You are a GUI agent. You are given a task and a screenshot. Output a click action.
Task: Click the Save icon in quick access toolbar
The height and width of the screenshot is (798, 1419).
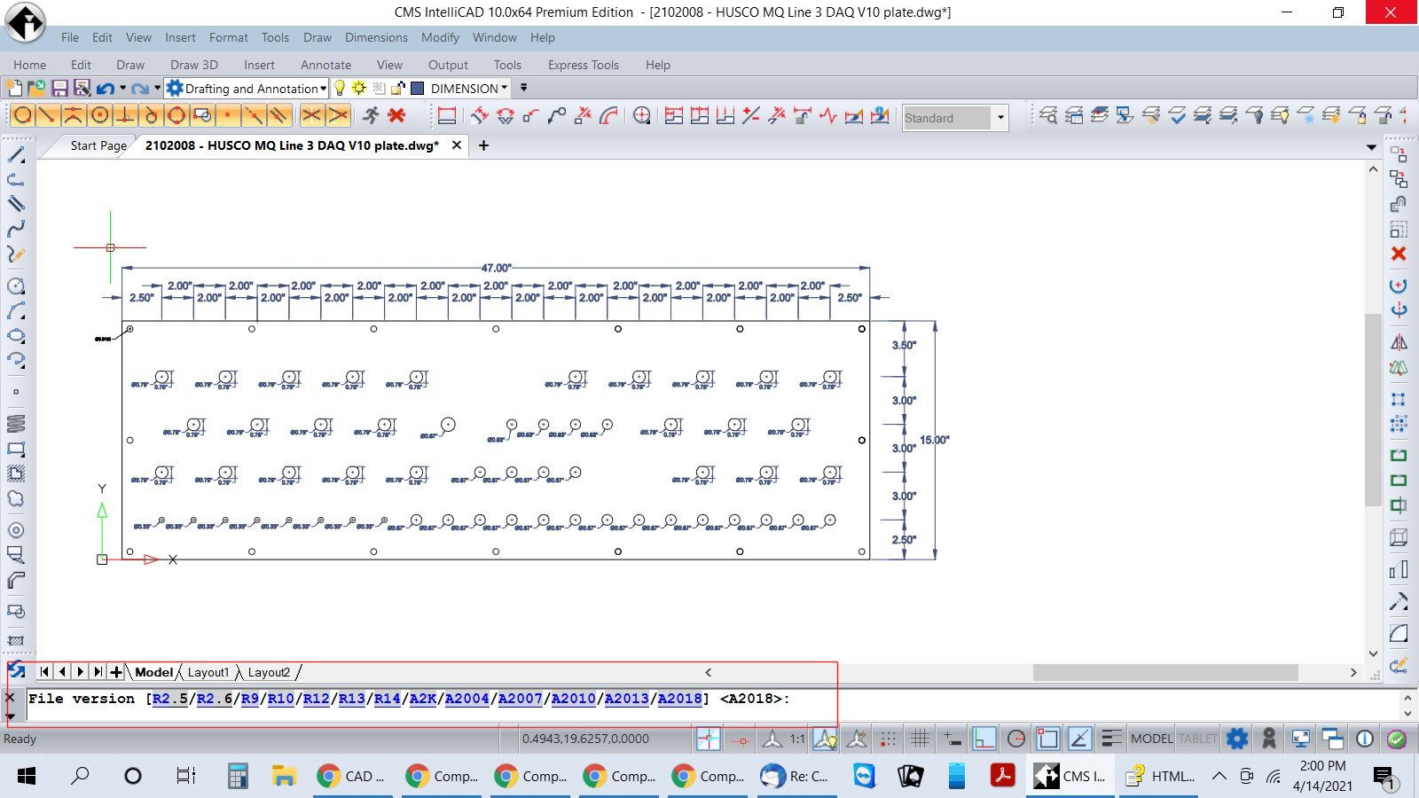pyautogui.click(x=59, y=88)
